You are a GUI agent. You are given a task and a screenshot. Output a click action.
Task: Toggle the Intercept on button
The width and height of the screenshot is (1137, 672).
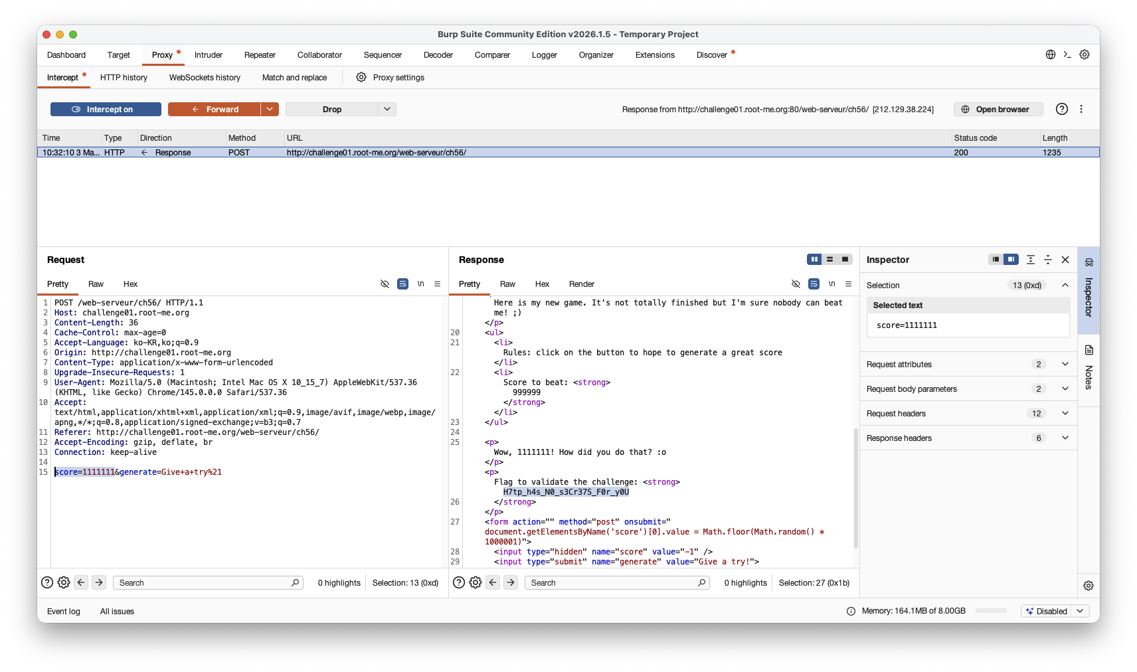click(106, 109)
